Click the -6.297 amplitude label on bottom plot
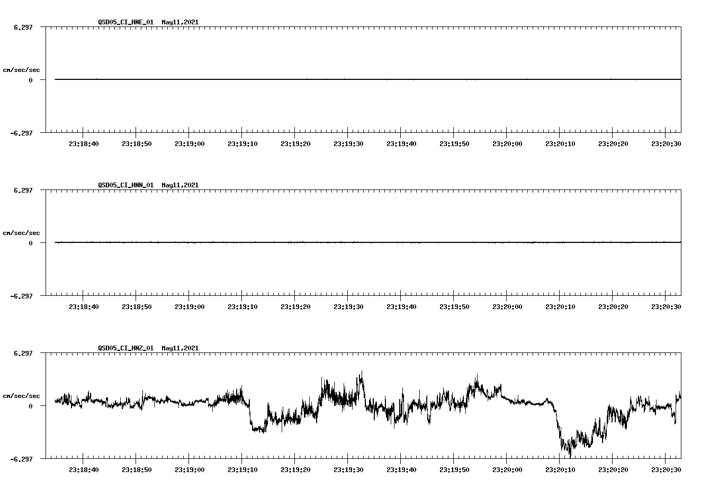 (x=21, y=459)
